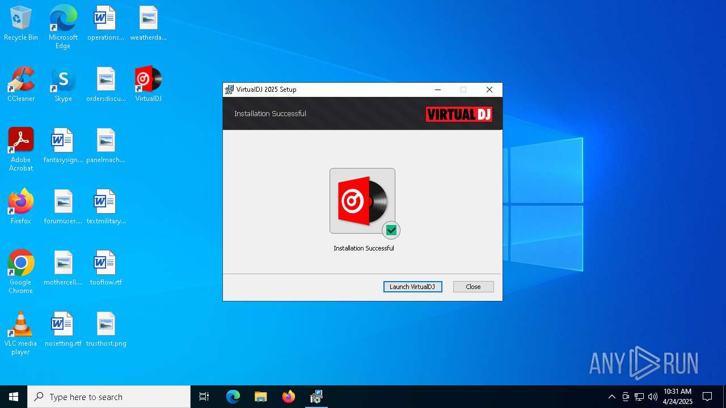Open the Windows Start menu
The width and height of the screenshot is (726, 408).
pyautogui.click(x=14, y=397)
